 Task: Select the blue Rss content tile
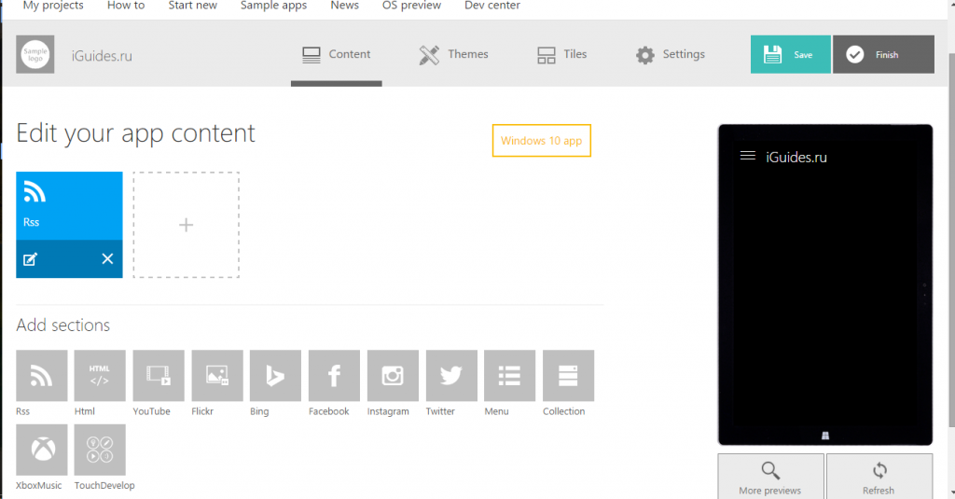[69, 206]
